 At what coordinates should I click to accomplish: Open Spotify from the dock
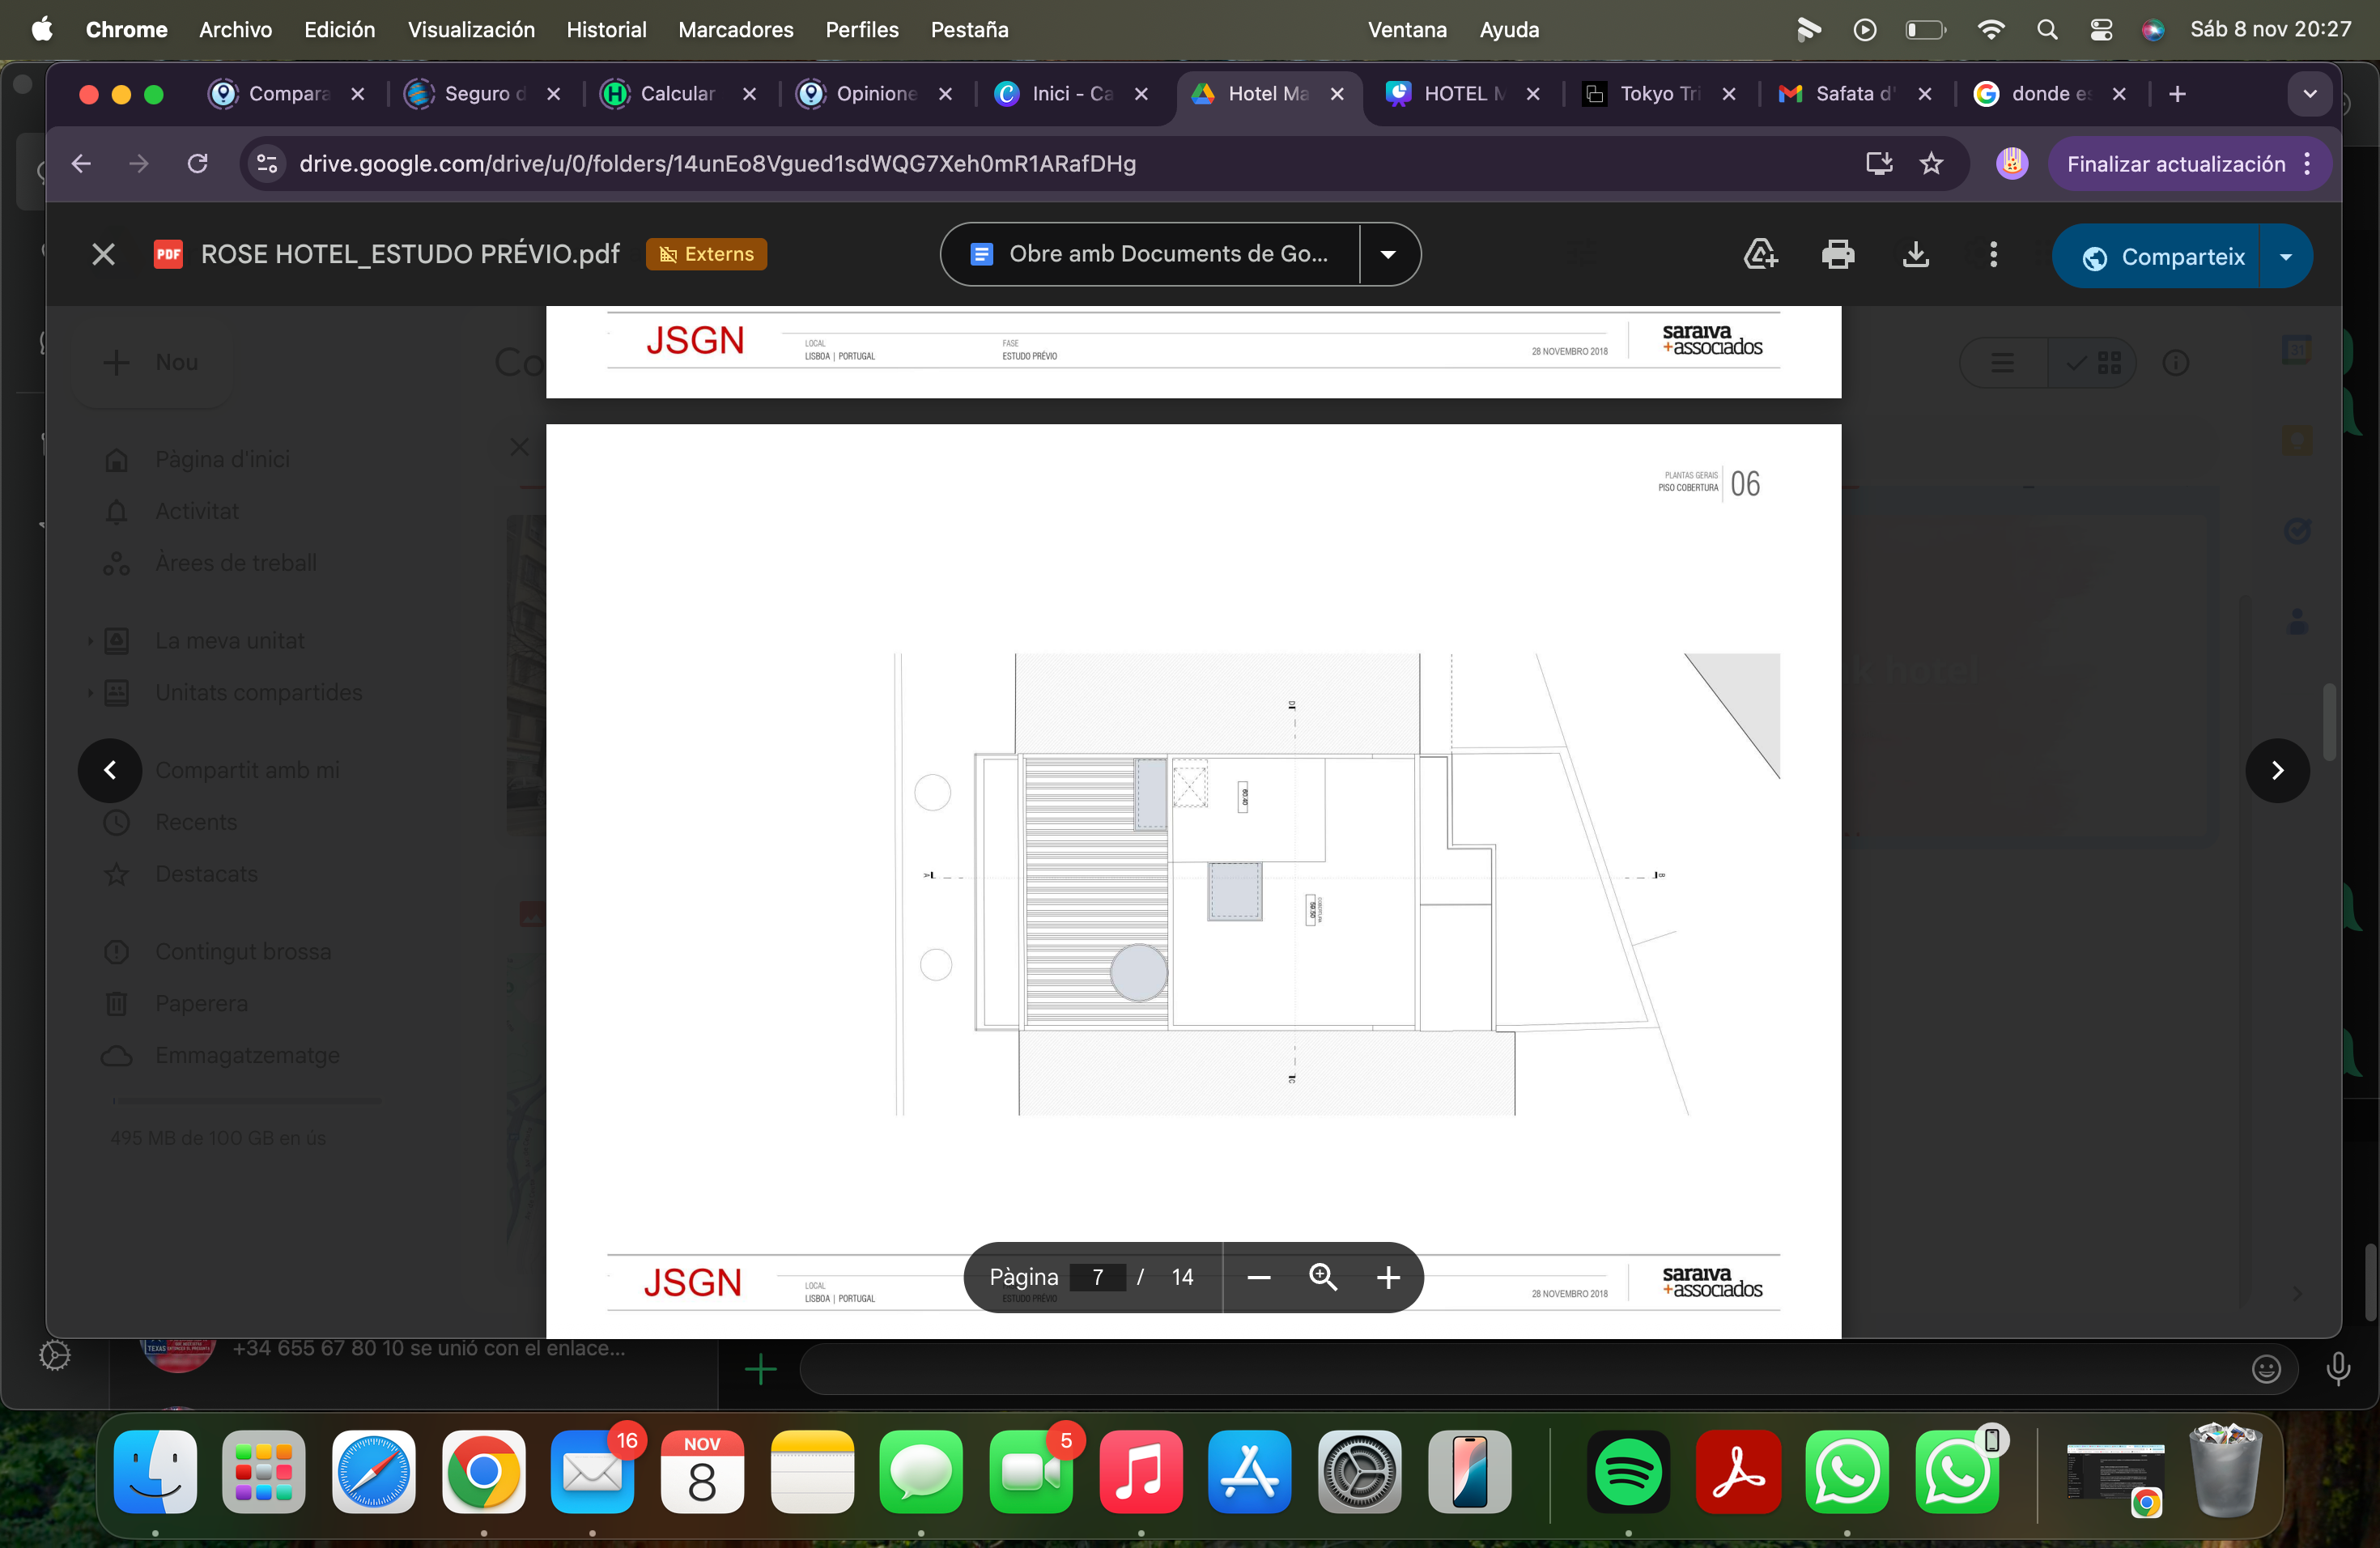[x=1628, y=1471]
